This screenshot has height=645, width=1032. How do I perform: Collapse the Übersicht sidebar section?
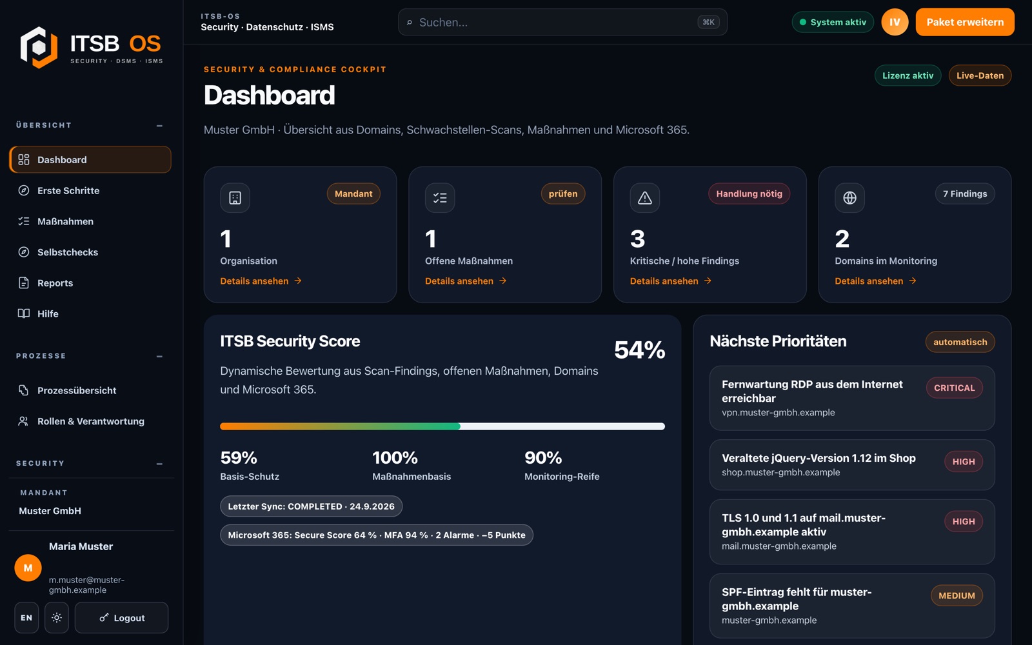(159, 125)
